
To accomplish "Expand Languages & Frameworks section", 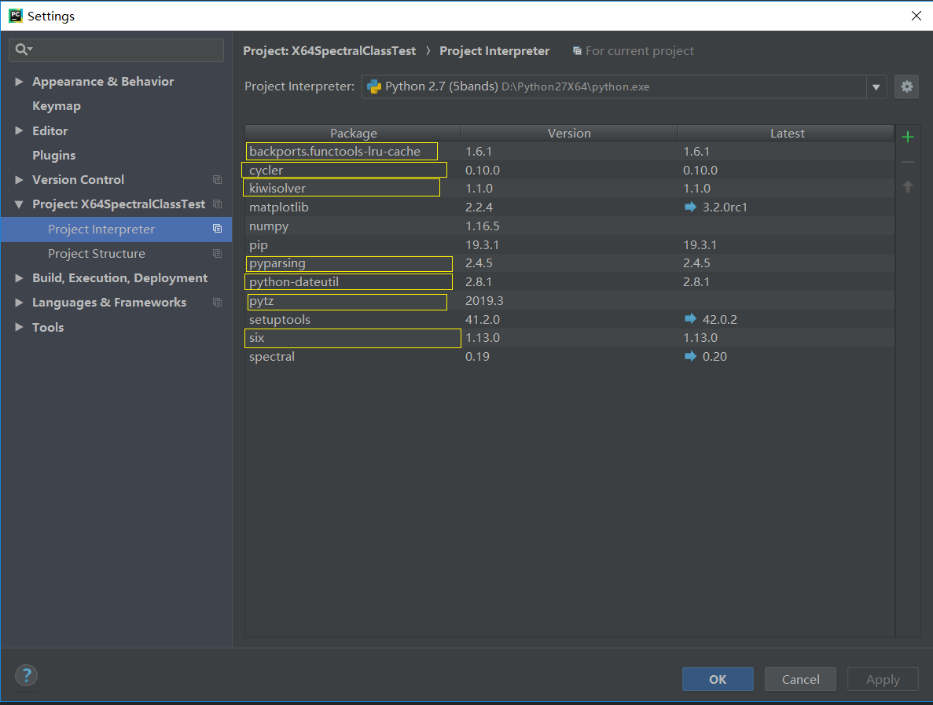I will pos(19,303).
